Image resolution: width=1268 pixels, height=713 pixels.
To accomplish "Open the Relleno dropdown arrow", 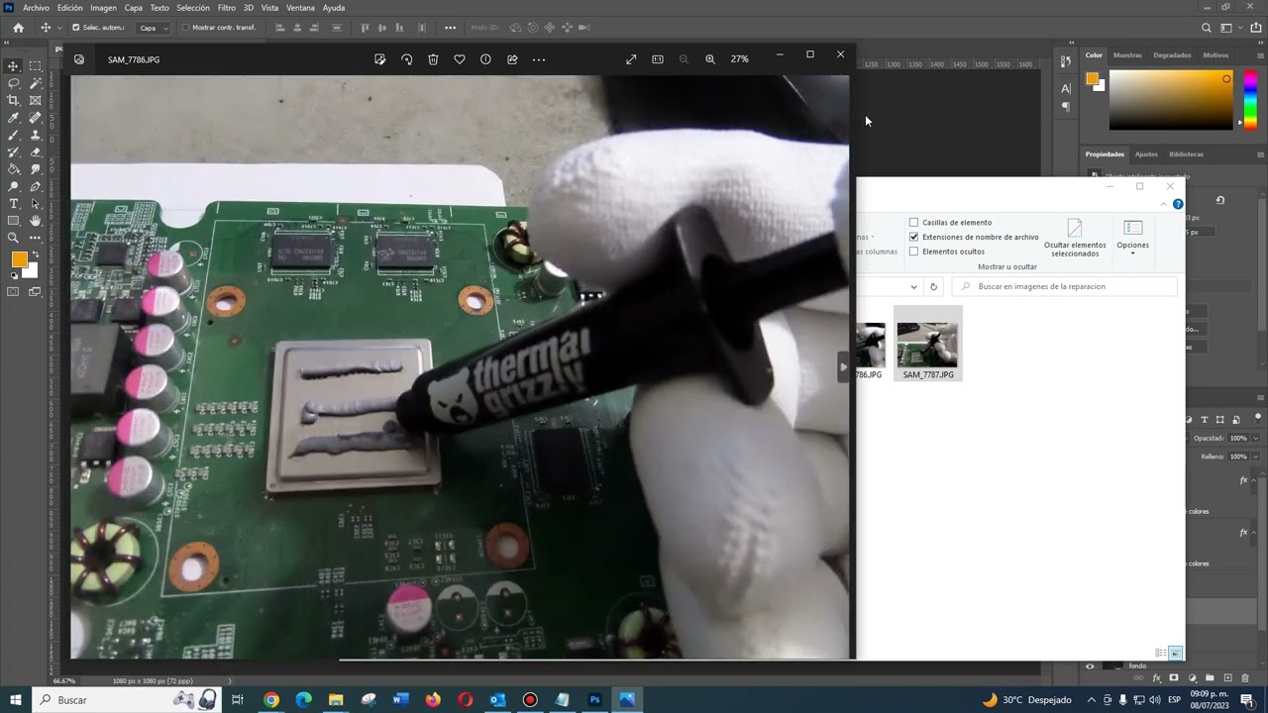I will tap(1255, 457).
